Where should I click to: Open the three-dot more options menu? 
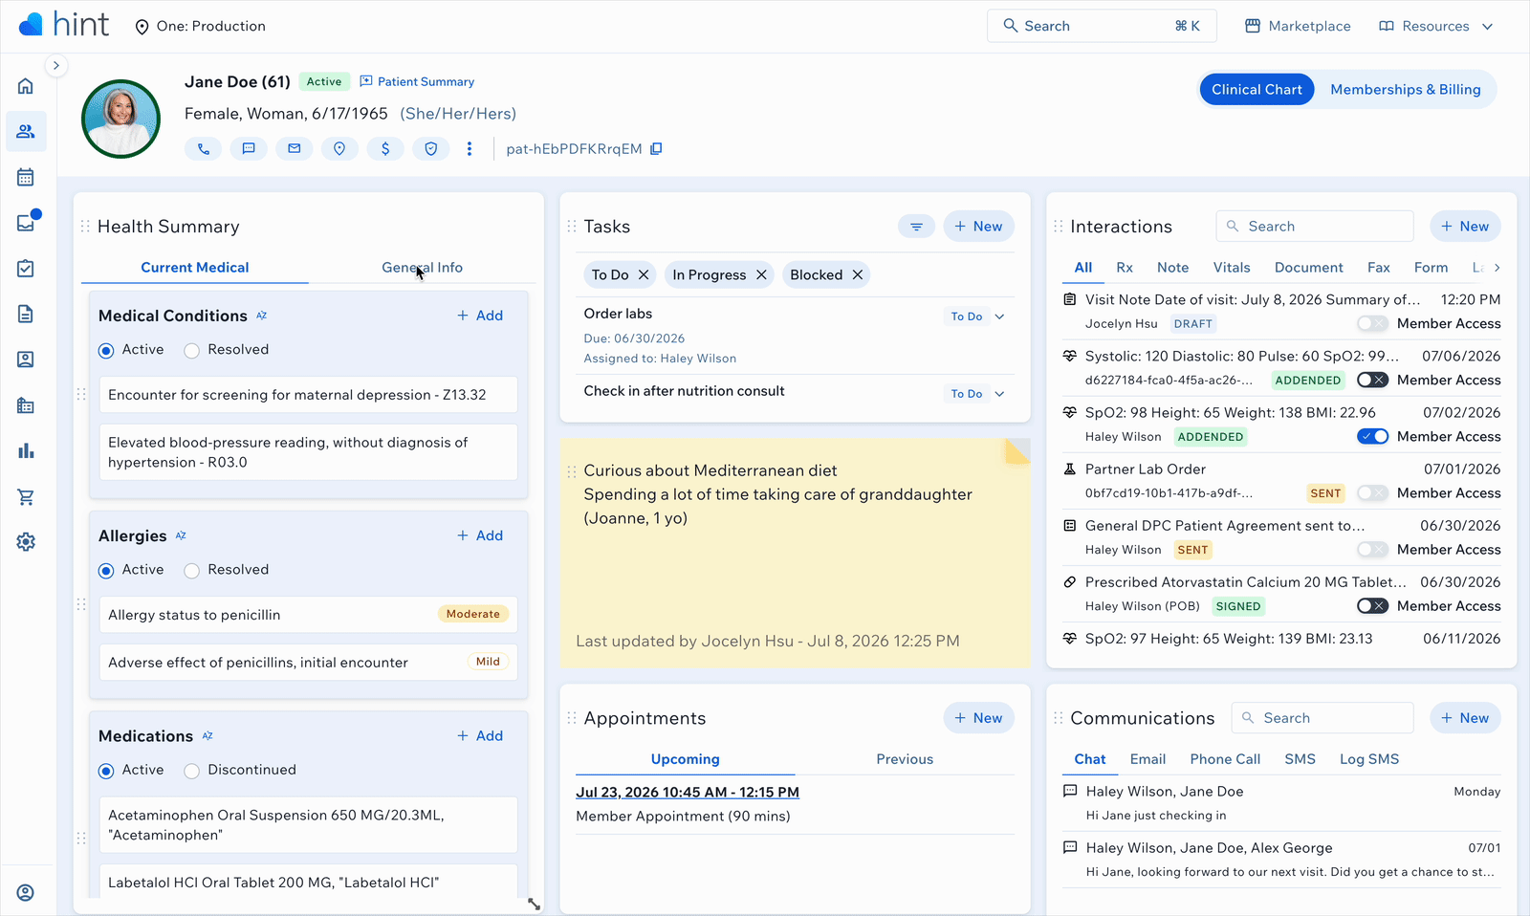coord(470,148)
